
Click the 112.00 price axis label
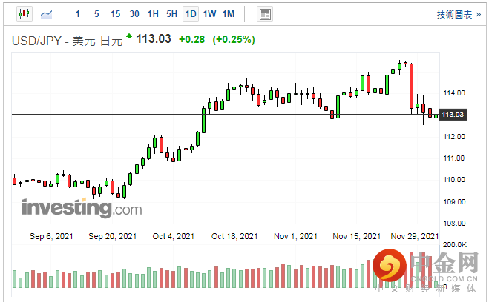pos(454,136)
